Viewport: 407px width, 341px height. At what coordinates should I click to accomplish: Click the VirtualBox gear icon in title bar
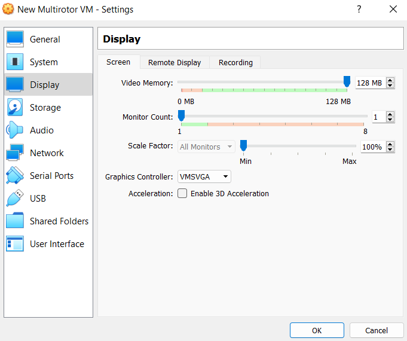pyautogui.click(x=8, y=9)
